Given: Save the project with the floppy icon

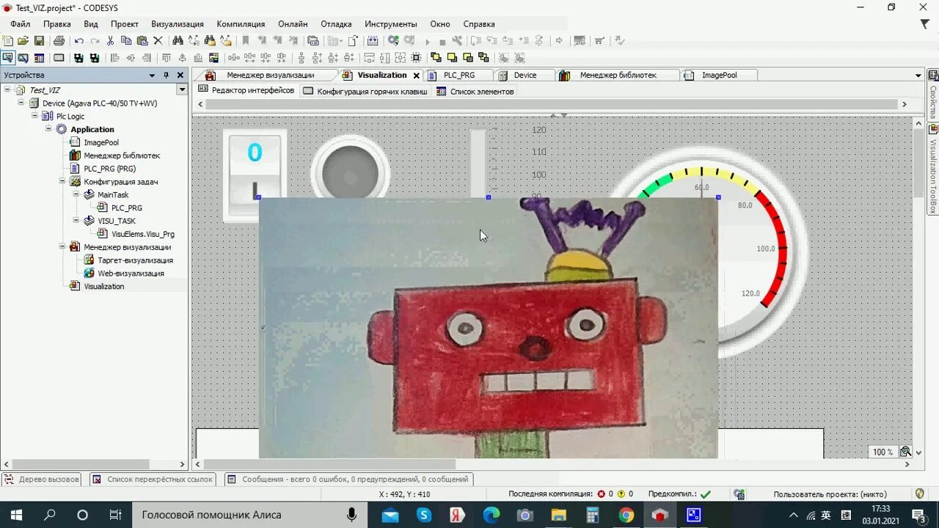Looking at the screenshot, I should 39,41.
